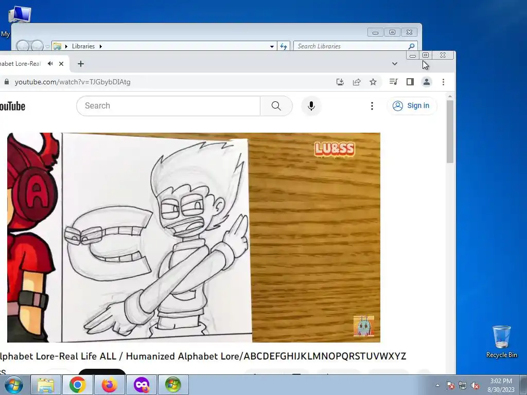Open a new browser tab
Screen dimensions: 527x395
(81, 64)
